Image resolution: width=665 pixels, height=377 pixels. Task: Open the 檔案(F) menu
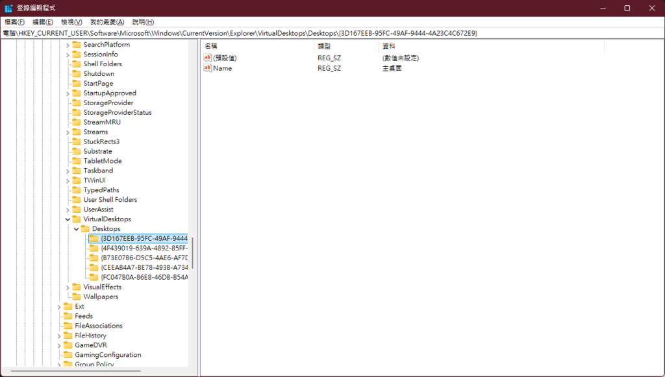(x=14, y=21)
